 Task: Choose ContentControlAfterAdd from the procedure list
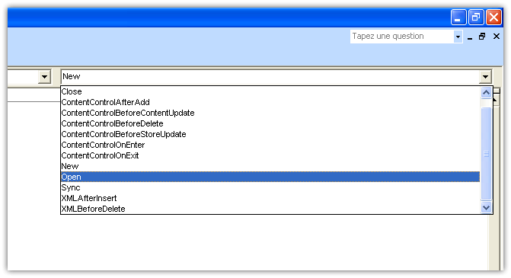pyautogui.click(x=270, y=102)
